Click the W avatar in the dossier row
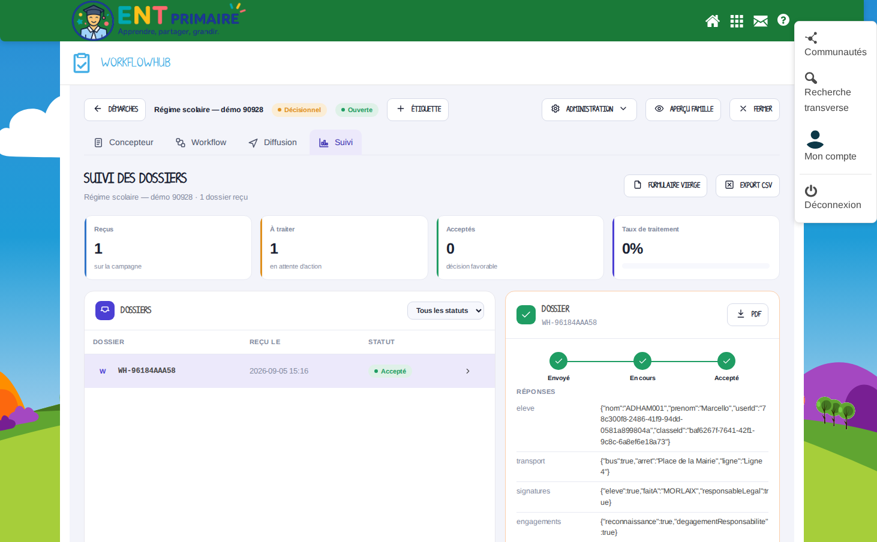 (x=103, y=371)
